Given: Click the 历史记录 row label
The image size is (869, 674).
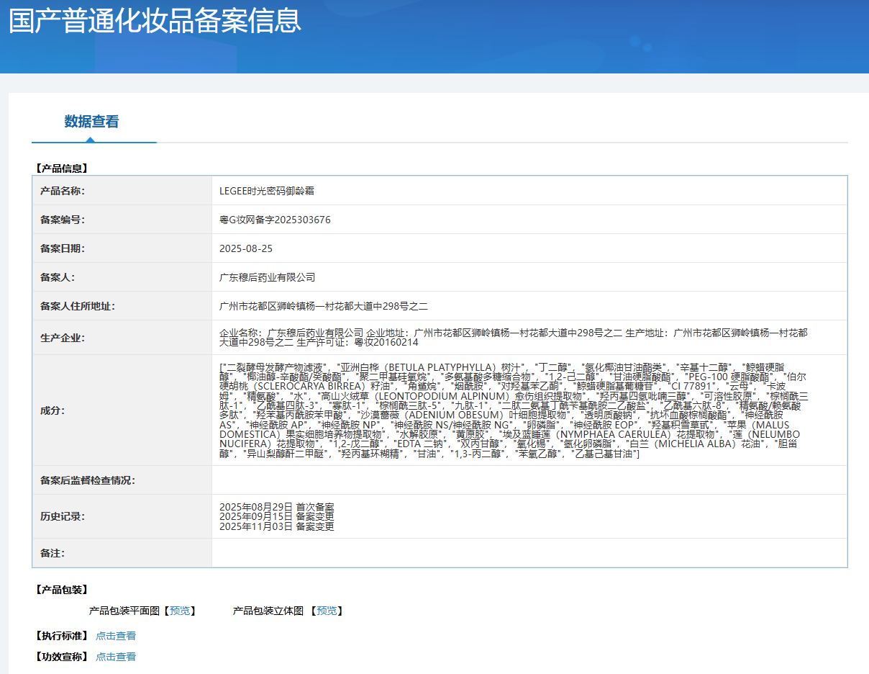Looking at the screenshot, I should pos(63,516).
